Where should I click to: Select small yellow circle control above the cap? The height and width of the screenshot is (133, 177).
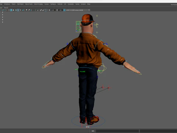[97, 16]
